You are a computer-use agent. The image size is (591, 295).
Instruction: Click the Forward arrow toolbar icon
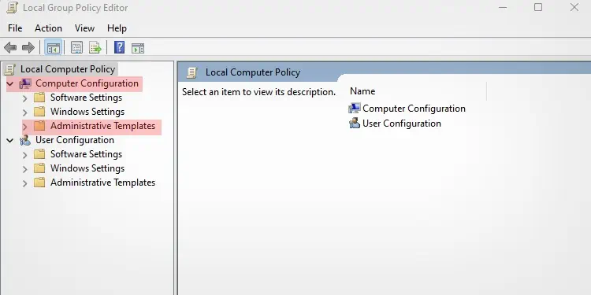point(28,48)
